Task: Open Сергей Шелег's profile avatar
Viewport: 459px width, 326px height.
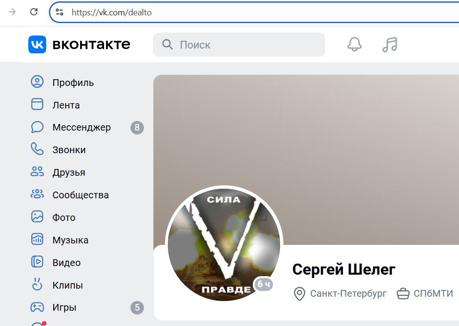Action: (x=224, y=244)
